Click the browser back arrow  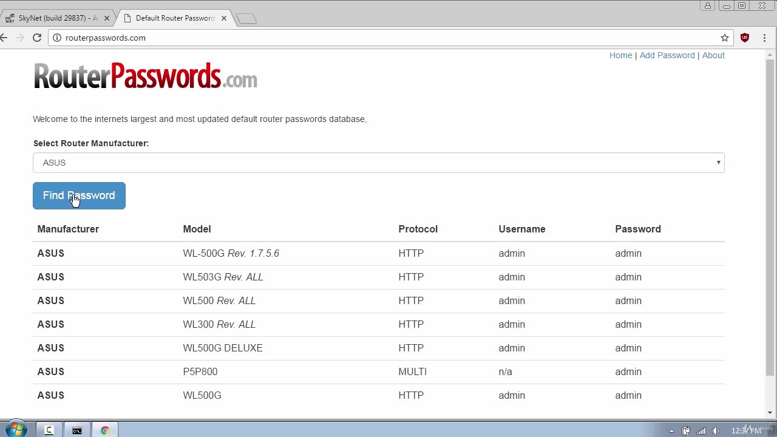(4, 38)
